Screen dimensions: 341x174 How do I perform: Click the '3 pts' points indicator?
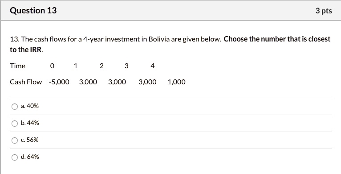pos(324,11)
